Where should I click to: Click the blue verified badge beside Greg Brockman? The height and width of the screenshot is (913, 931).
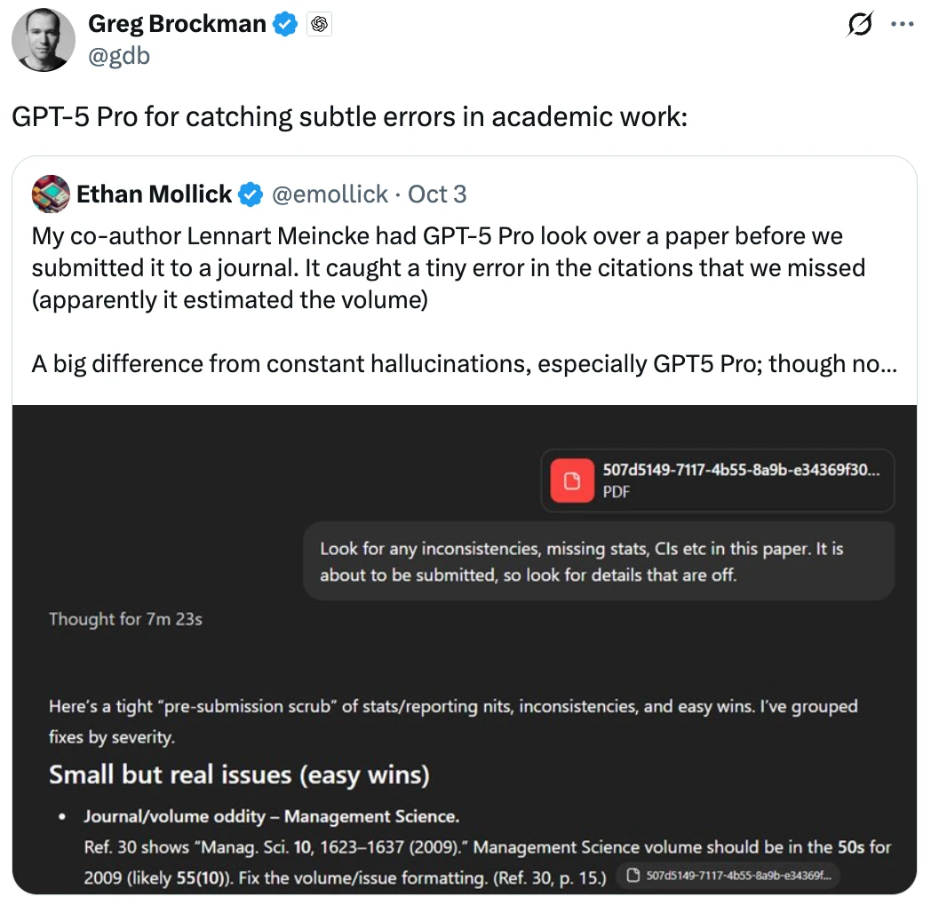[x=285, y=25]
